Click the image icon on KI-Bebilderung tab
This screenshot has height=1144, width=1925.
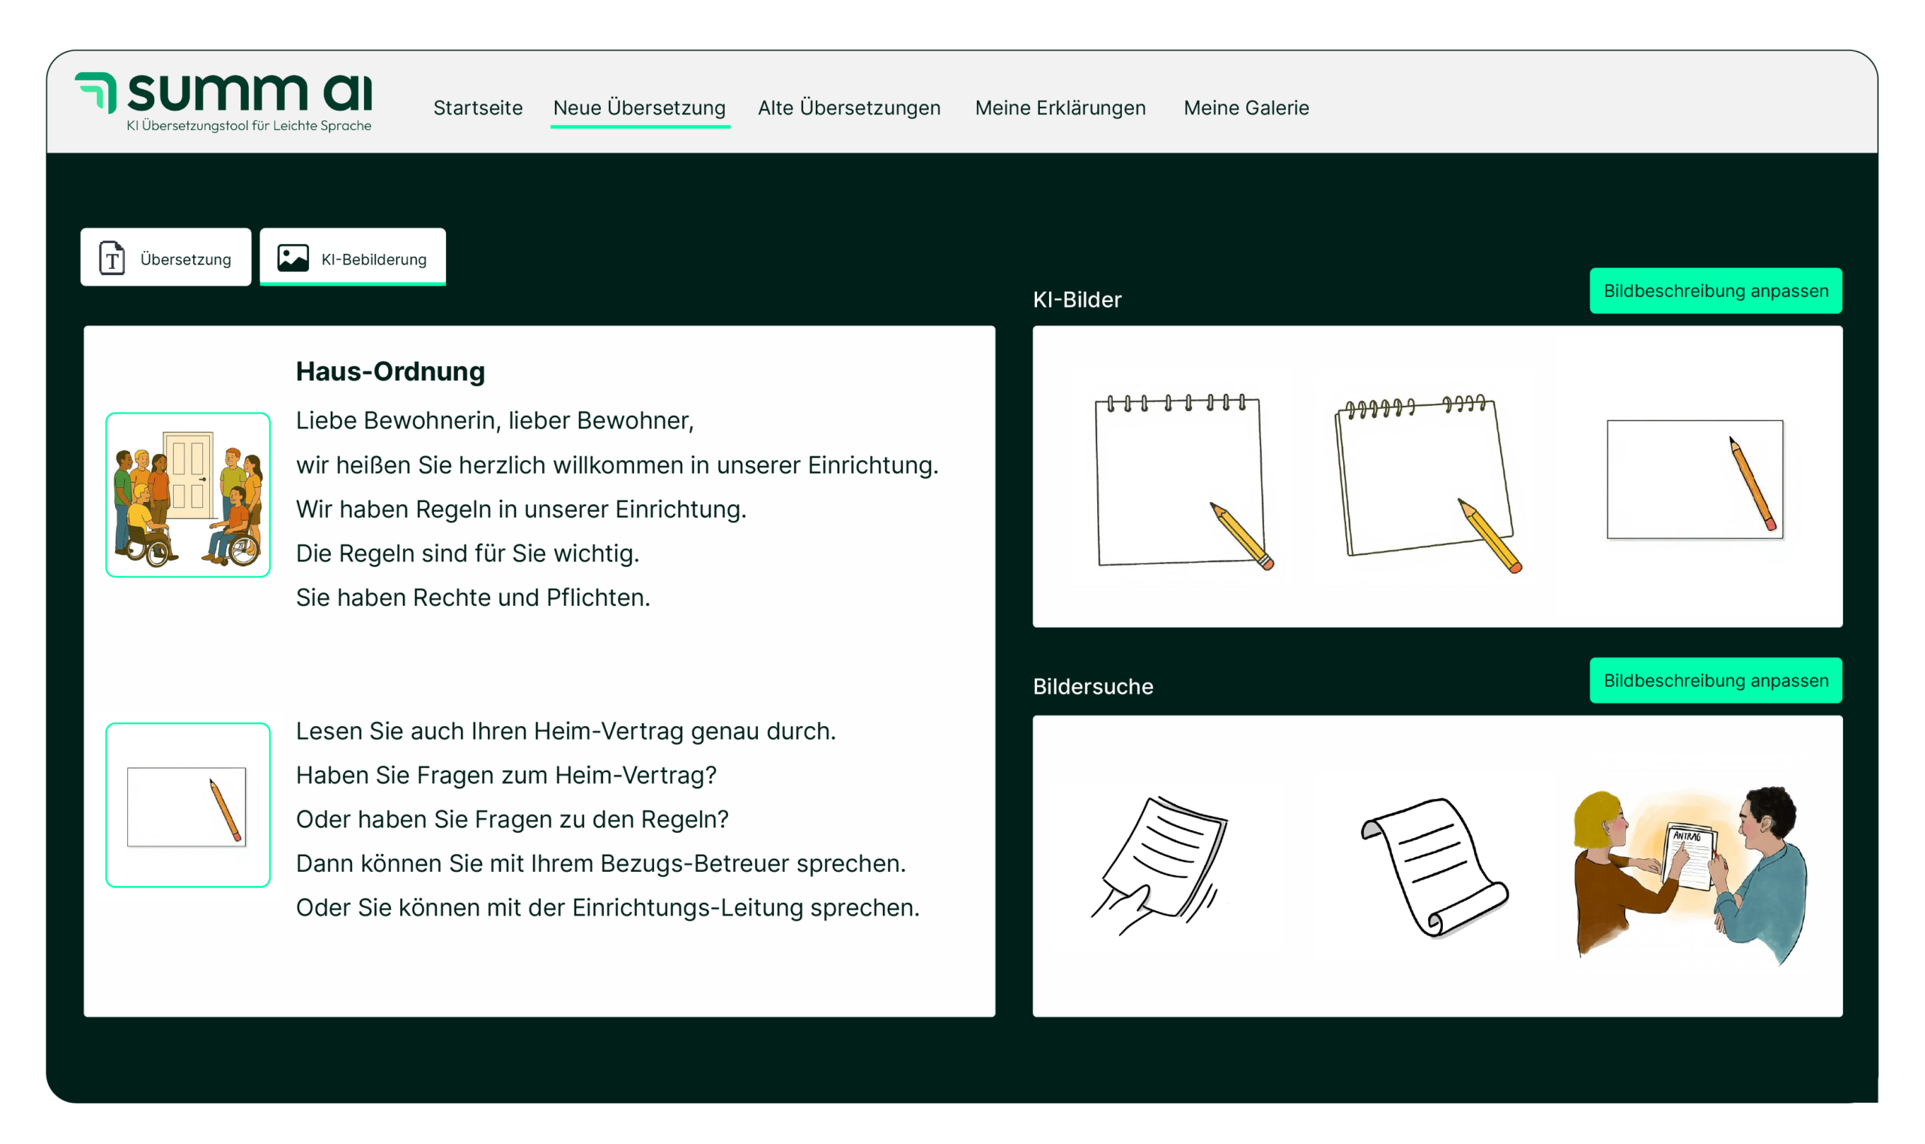(293, 258)
